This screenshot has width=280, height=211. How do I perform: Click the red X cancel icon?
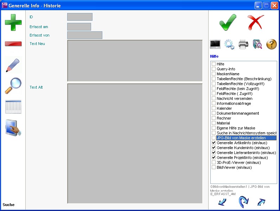pyautogui.click(x=256, y=23)
